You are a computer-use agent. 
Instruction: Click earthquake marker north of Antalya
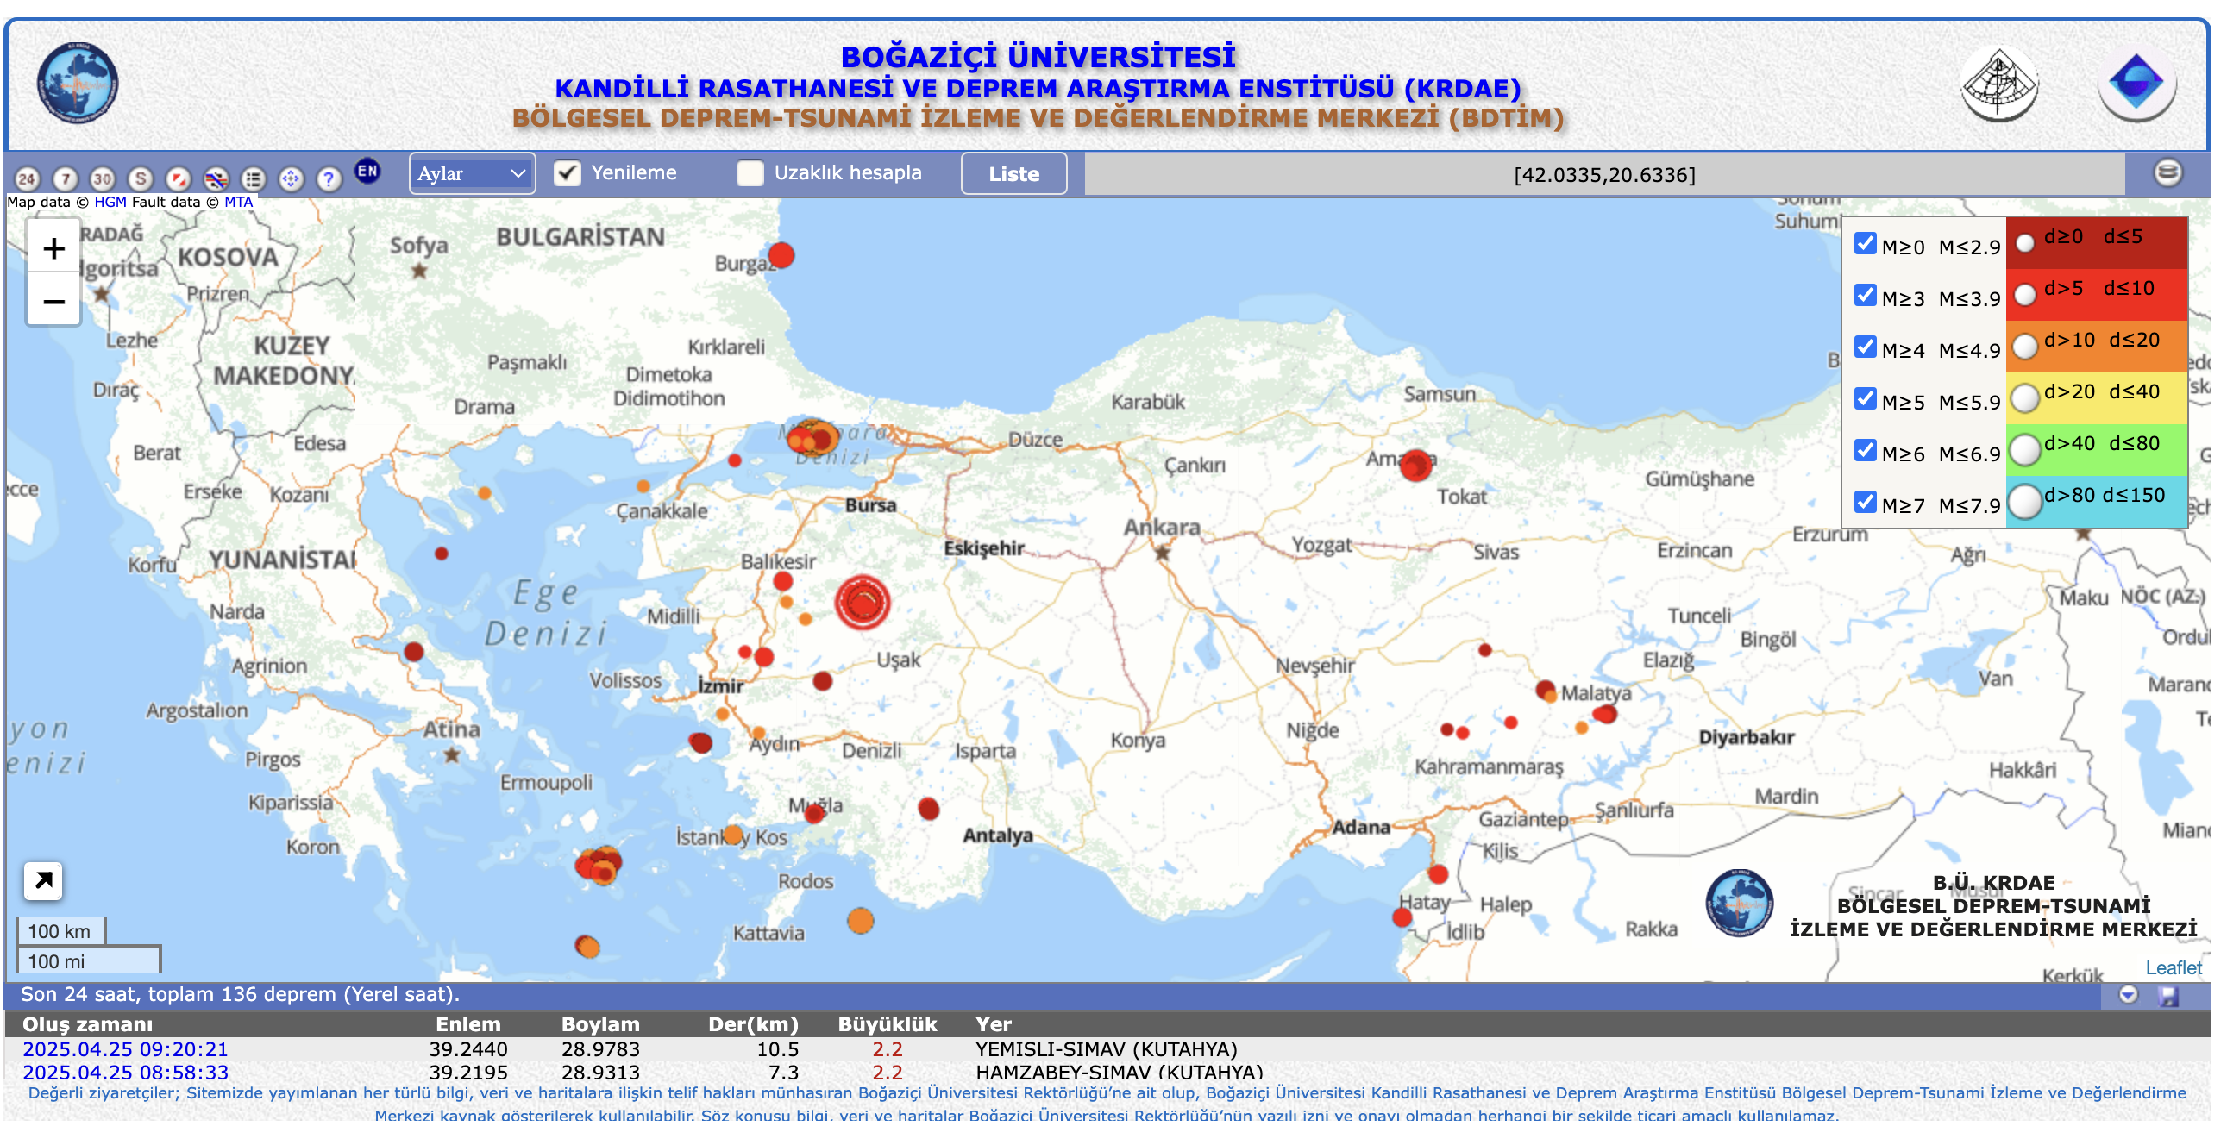coord(929,809)
